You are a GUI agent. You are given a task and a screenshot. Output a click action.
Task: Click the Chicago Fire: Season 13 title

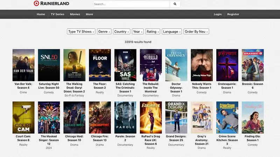(x=100, y=138)
